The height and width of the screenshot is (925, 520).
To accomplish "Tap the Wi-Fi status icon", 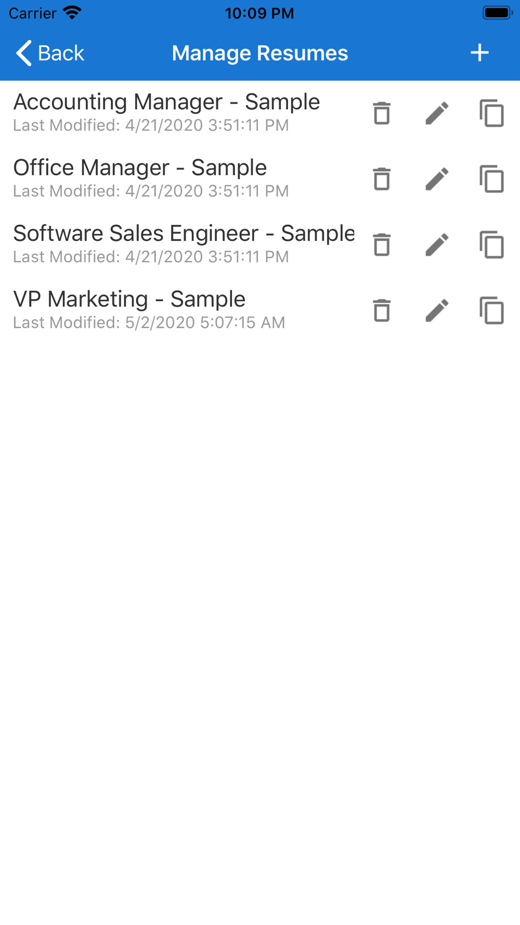I will click(72, 12).
